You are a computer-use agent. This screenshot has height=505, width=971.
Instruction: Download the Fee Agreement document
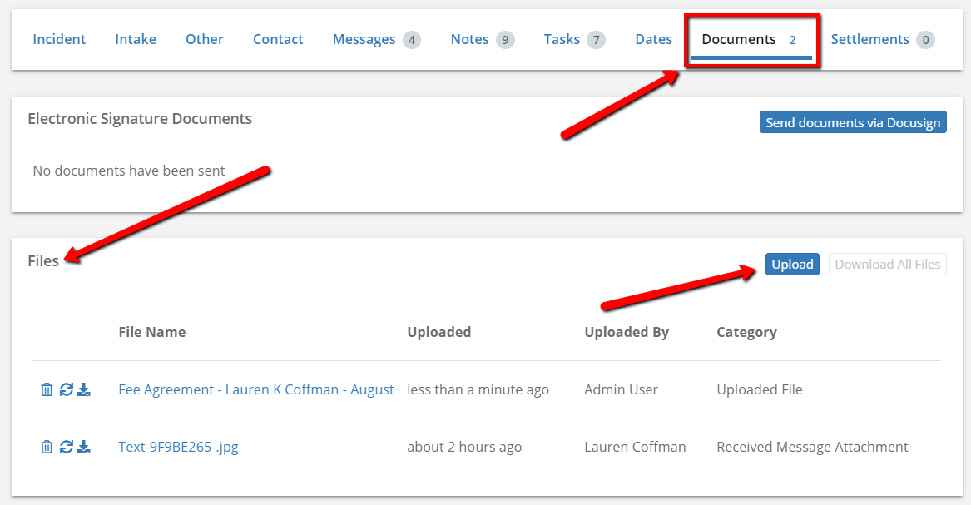click(x=83, y=389)
